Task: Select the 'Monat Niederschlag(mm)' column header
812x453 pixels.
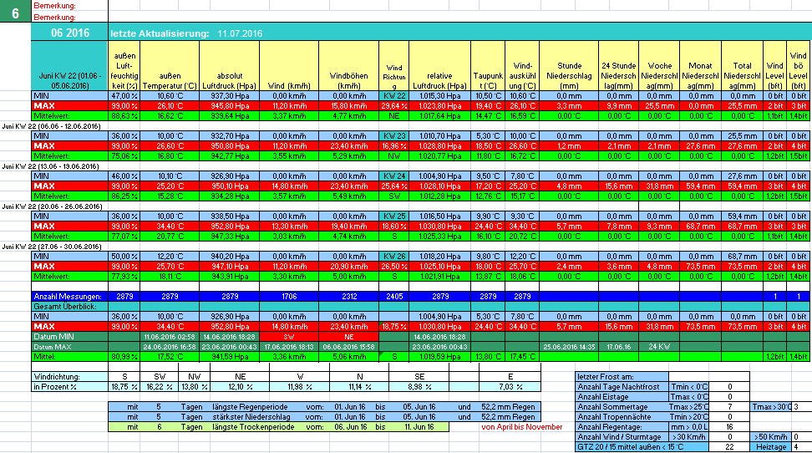Action: tap(701, 66)
